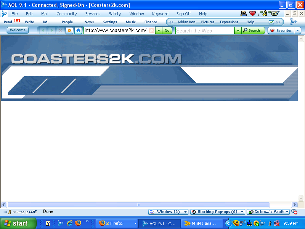Image resolution: width=305 pixels, height=229 pixels.
Task: Click the yellow shield tray icon
Action: (236, 223)
